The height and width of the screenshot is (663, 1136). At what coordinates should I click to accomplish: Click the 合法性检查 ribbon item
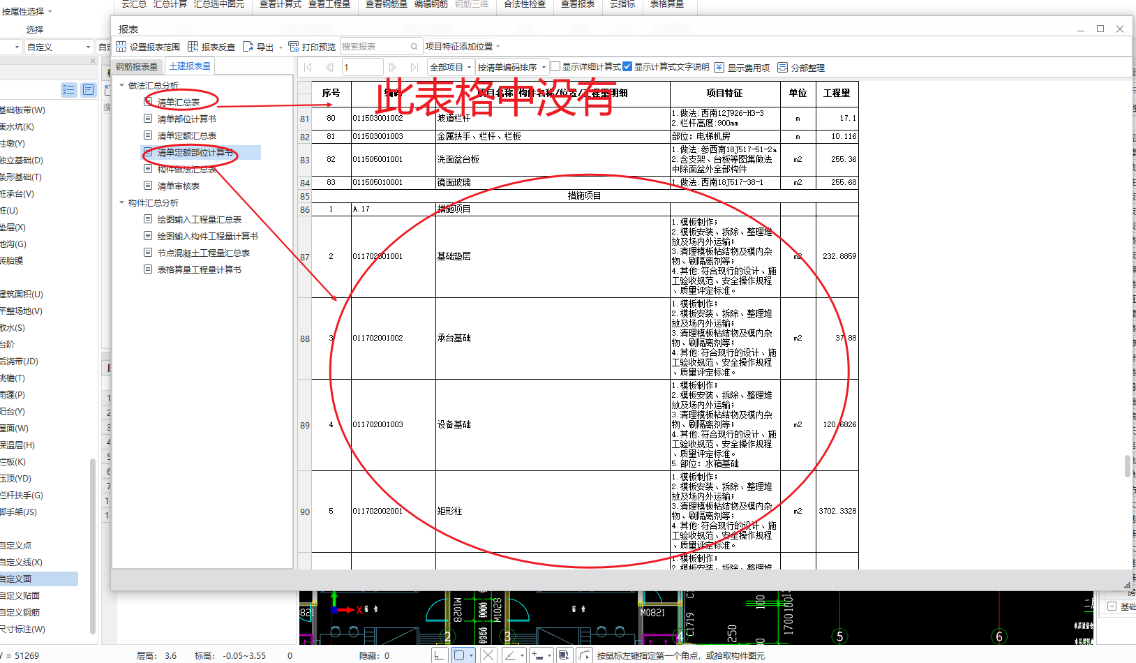pyautogui.click(x=525, y=4)
